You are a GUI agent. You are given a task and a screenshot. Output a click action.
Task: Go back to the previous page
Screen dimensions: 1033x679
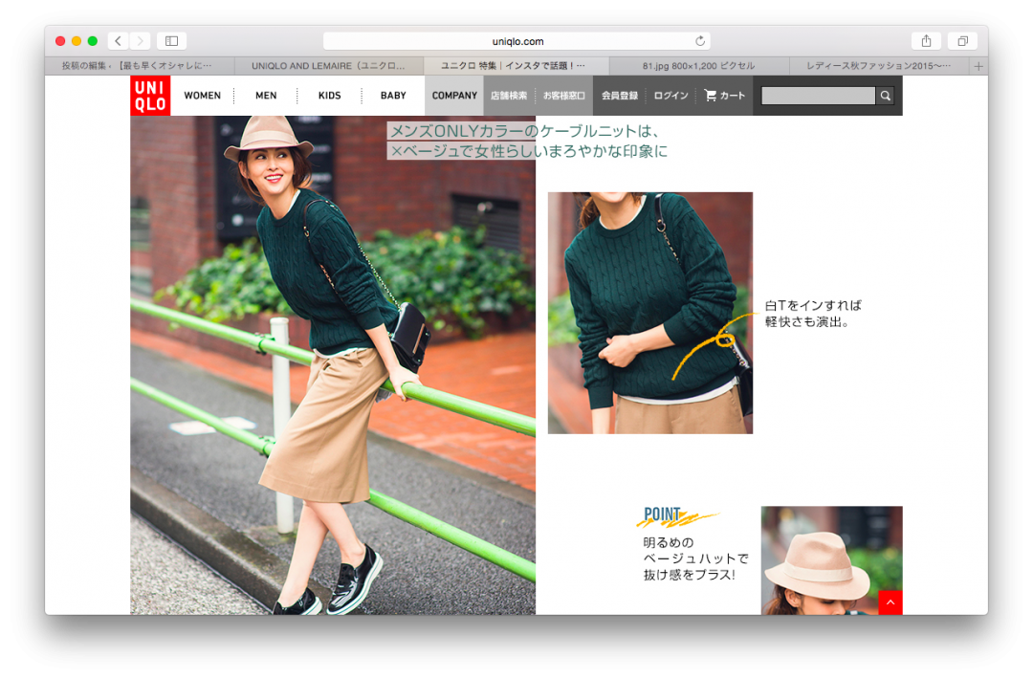pos(118,41)
